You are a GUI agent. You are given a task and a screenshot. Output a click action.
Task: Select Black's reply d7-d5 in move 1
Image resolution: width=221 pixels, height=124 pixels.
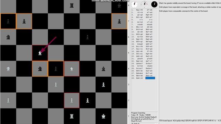tap(150, 10)
